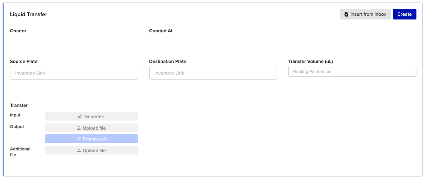Click the inbox icon in Insert from inbox
Image resolution: width=426 pixels, height=179 pixels.
click(x=346, y=15)
